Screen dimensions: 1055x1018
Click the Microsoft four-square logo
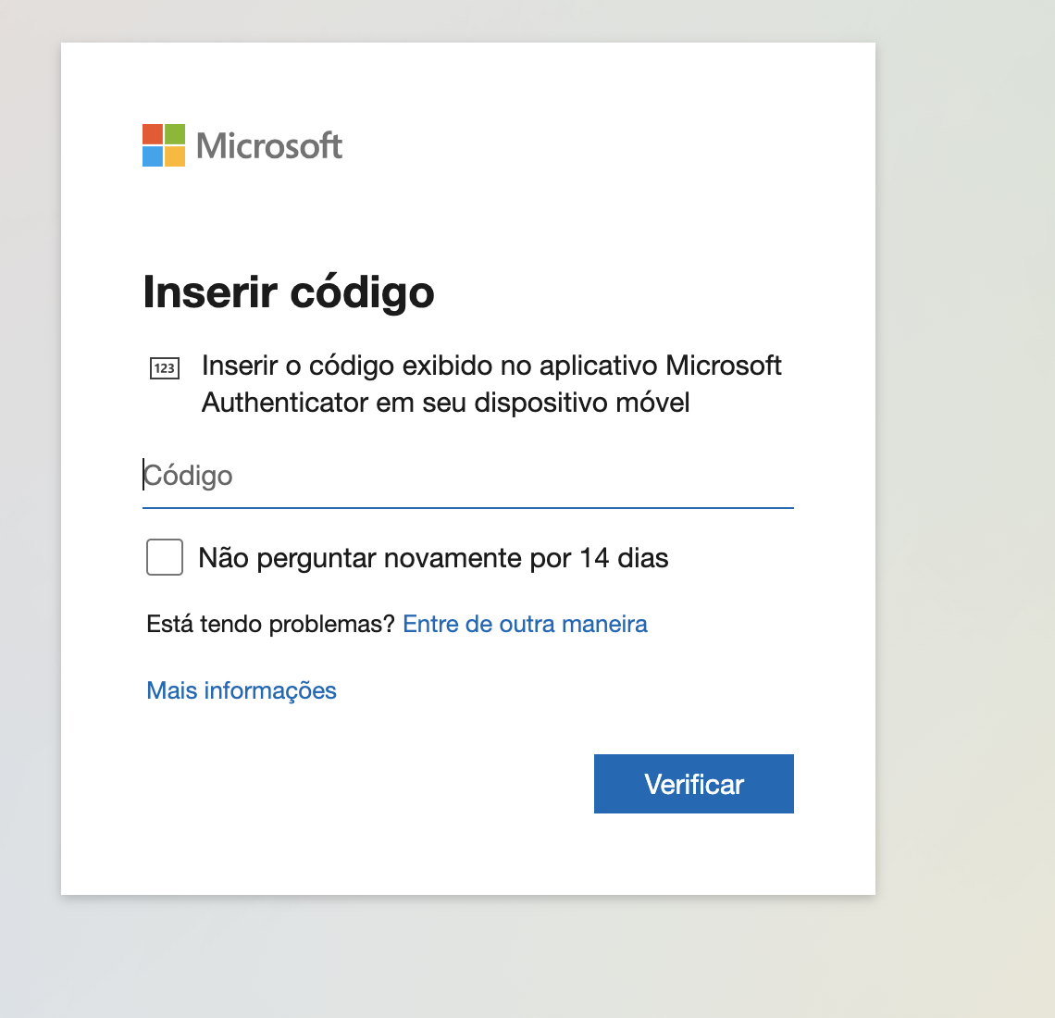(x=164, y=145)
